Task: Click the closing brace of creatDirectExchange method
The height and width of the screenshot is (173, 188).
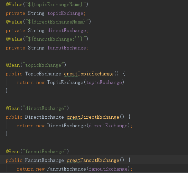Action: coord(7,134)
